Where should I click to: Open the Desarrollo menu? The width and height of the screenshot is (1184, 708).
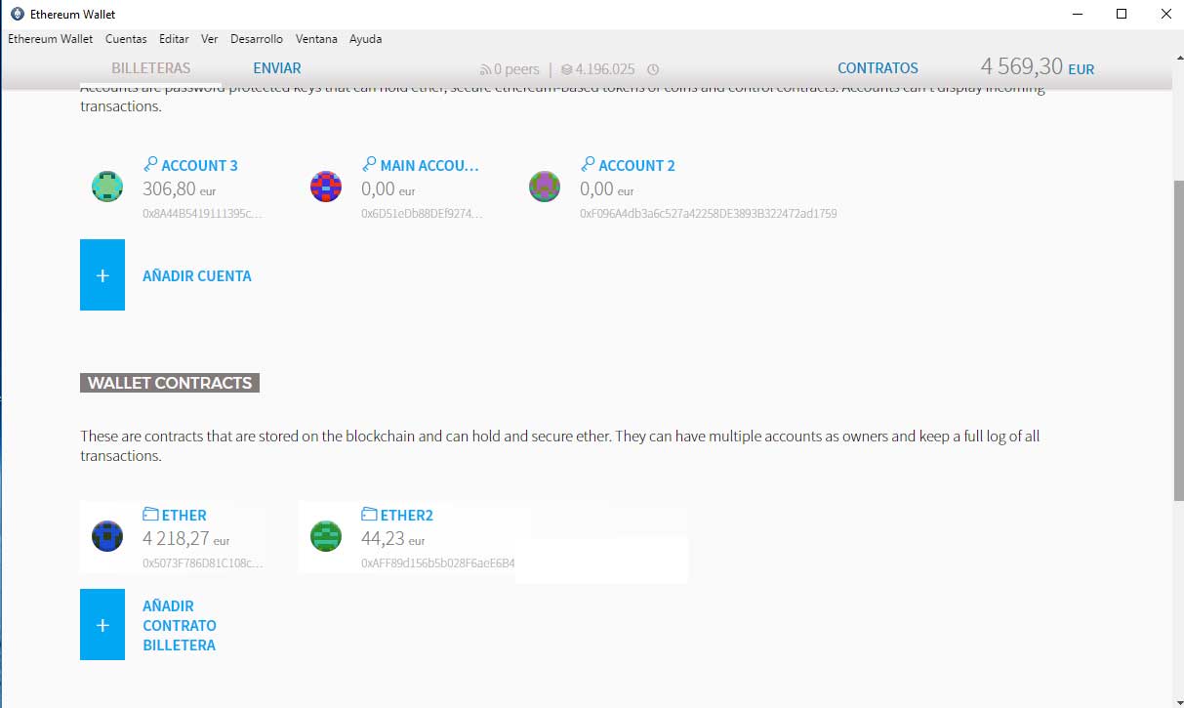click(256, 39)
